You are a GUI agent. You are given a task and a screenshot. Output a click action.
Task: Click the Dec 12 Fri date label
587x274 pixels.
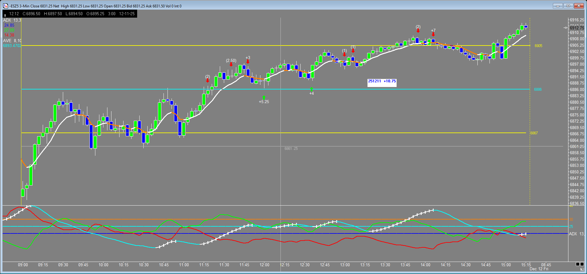[539, 269]
